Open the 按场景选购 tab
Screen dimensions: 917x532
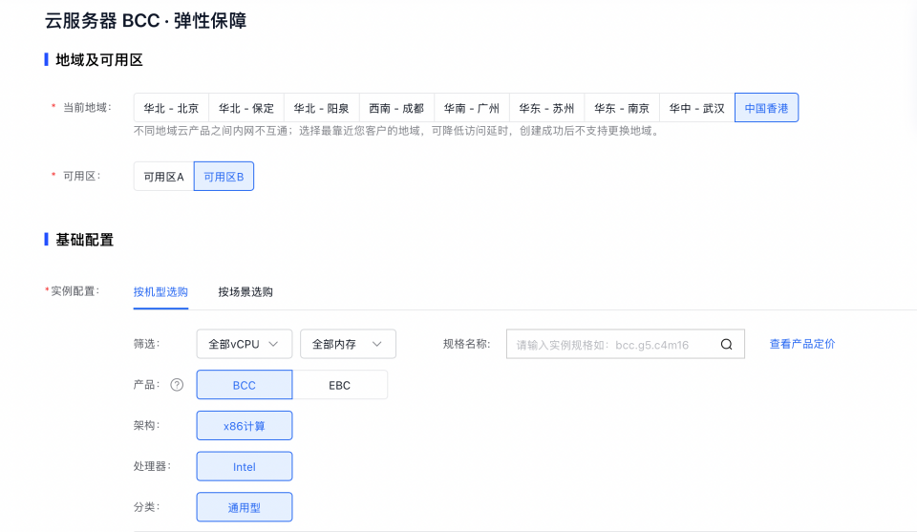click(x=245, y=291)
